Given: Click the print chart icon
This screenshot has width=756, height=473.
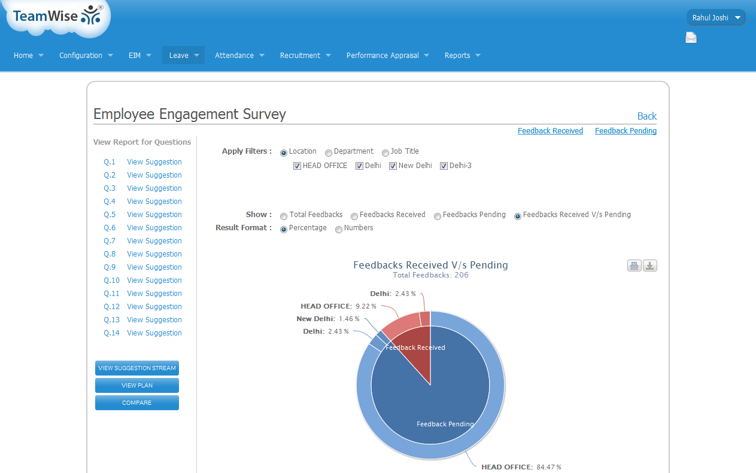Looking at the screenshot, I should click(634, 266).
